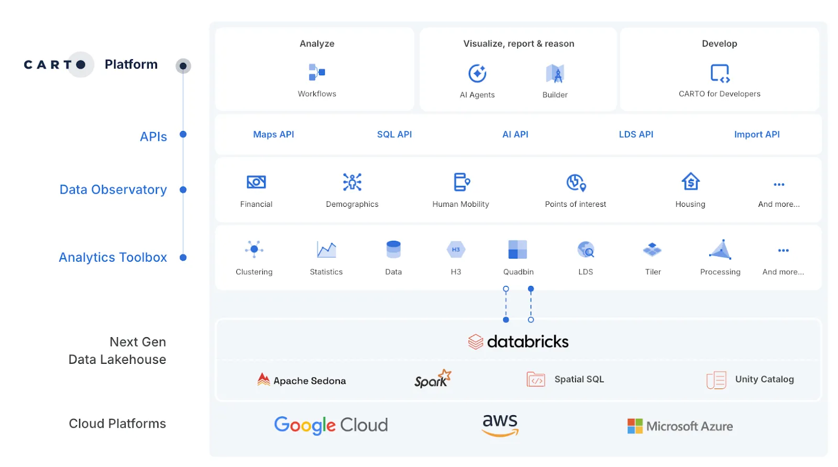Click the CARTO for Developers icon
Screen dimensions: 838x467
point(720,73)
